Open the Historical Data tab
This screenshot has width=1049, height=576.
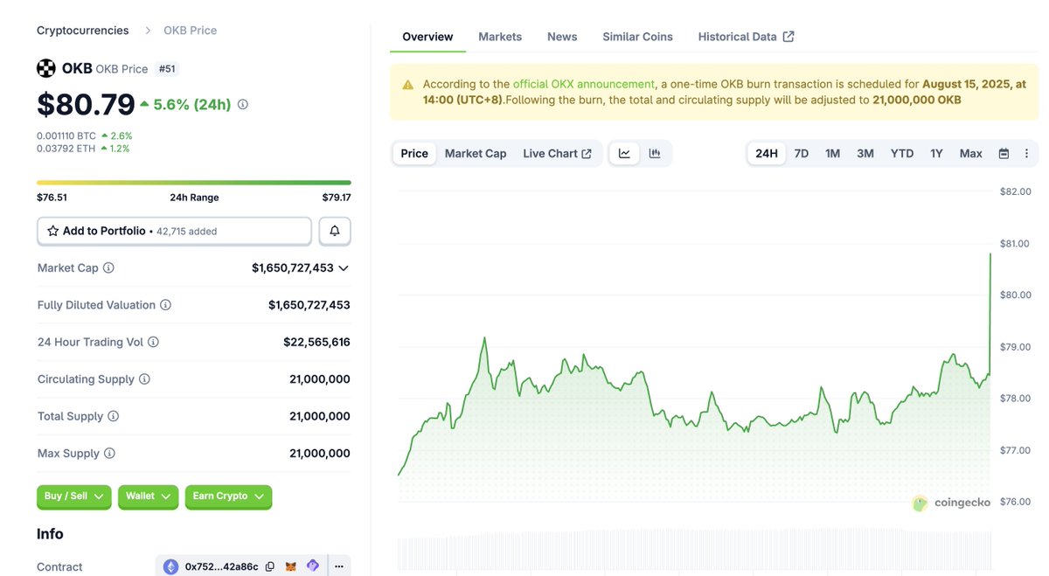pyautogui.click(x=746, y=37)
